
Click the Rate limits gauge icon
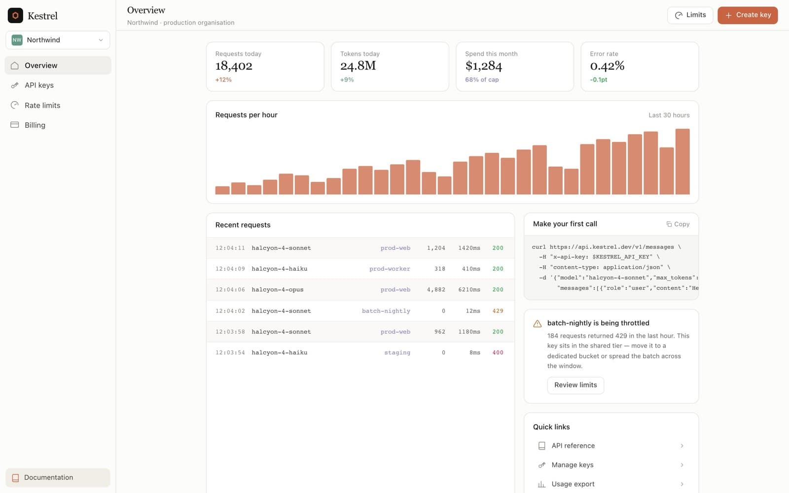15,106
